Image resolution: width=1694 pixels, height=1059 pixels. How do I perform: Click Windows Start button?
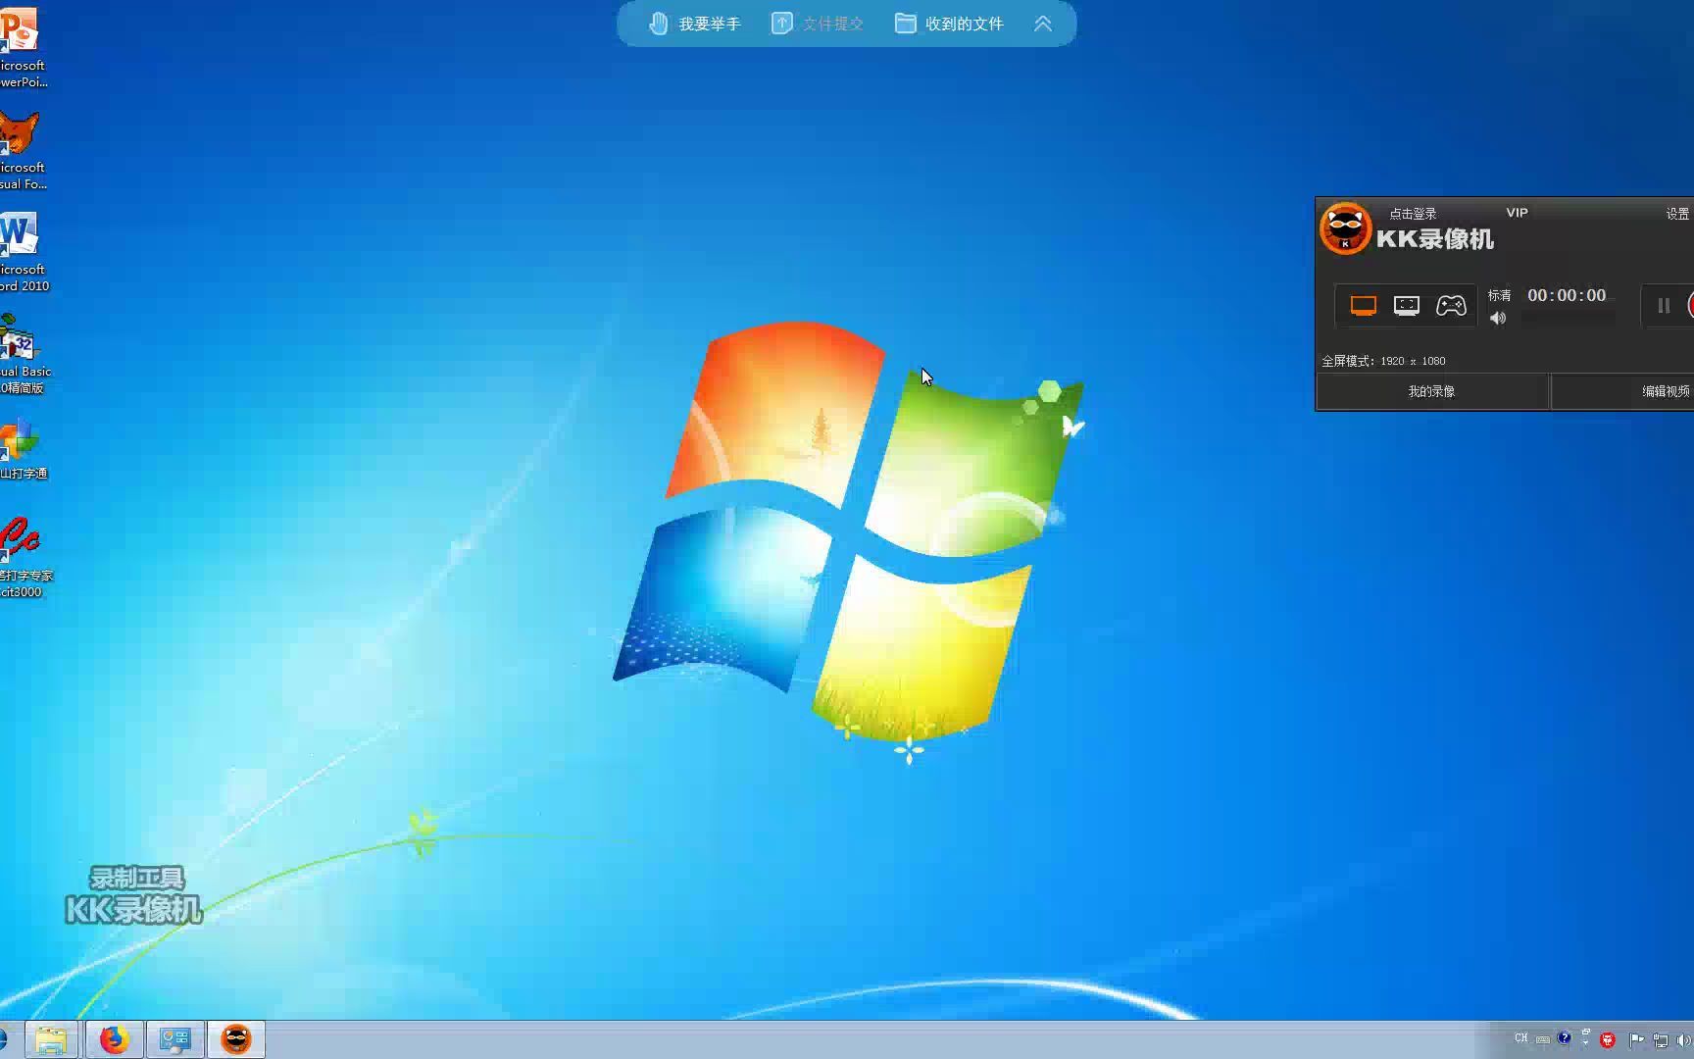[3, 1039]
